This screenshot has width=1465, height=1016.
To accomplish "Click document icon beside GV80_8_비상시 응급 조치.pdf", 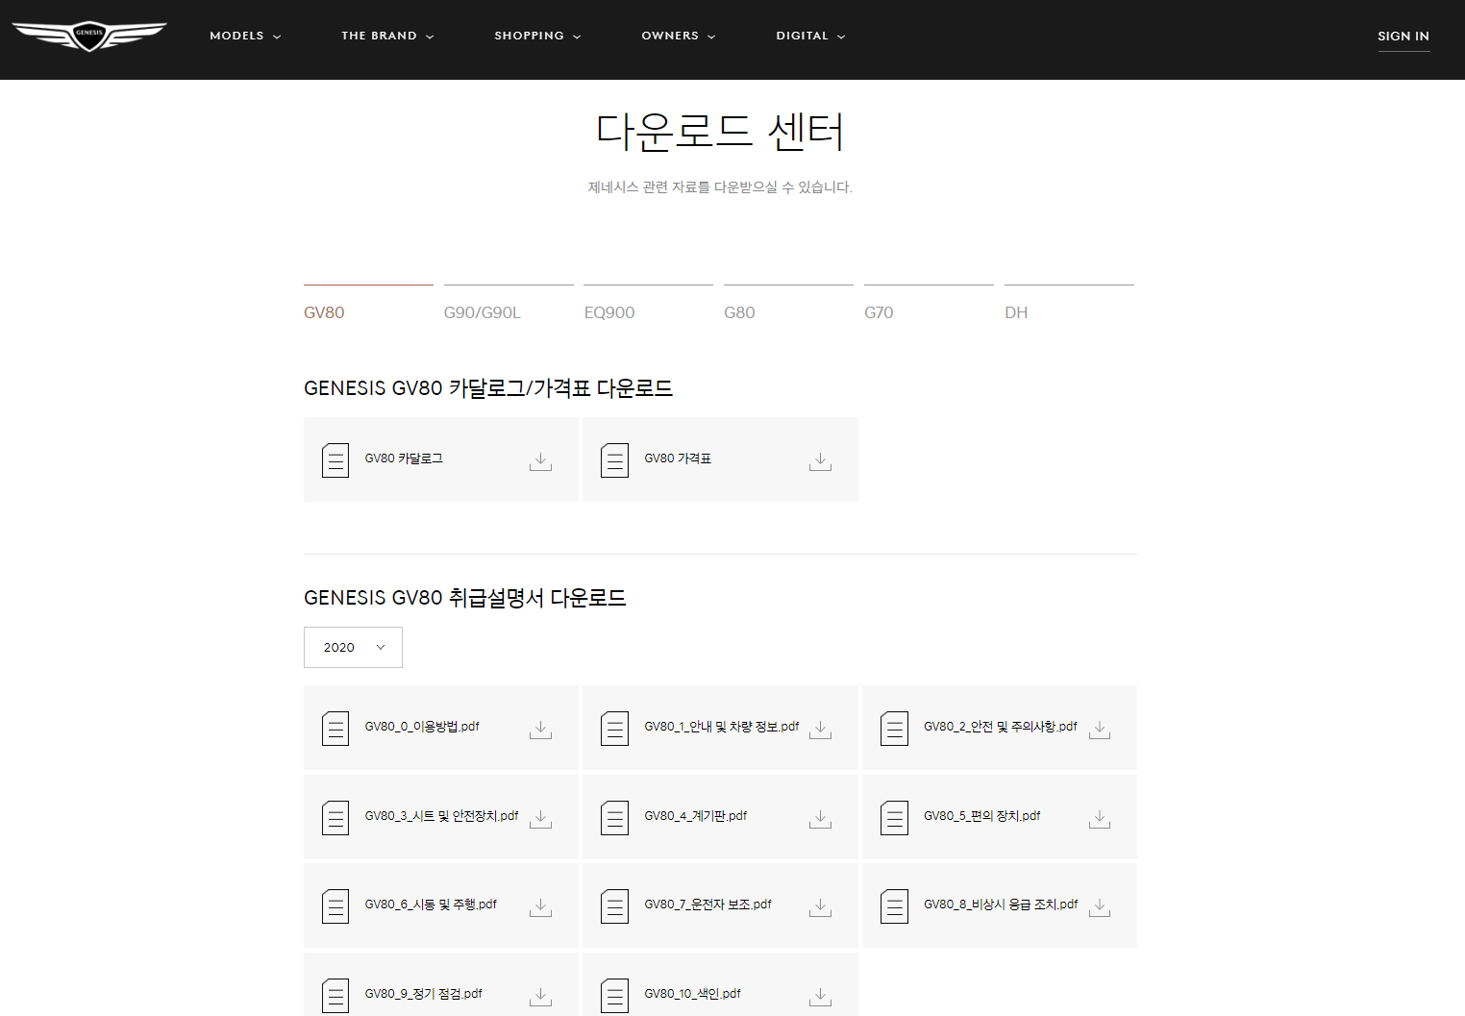I will tap(894, 906).
